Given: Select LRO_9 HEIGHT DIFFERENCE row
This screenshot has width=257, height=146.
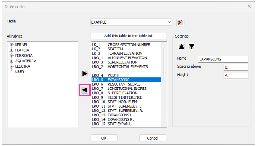Looking at the screenshot, I should point(126,97).
